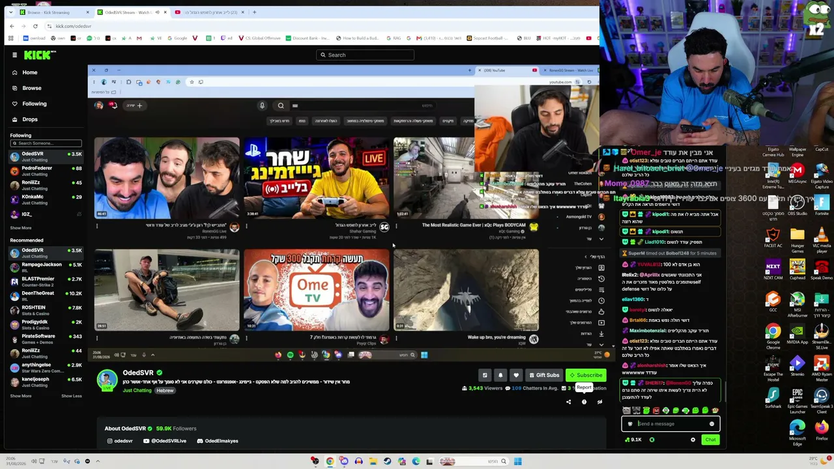Expand Recommended list with Show More
This screenshot has width=834, height=469.
coord(21,396)
